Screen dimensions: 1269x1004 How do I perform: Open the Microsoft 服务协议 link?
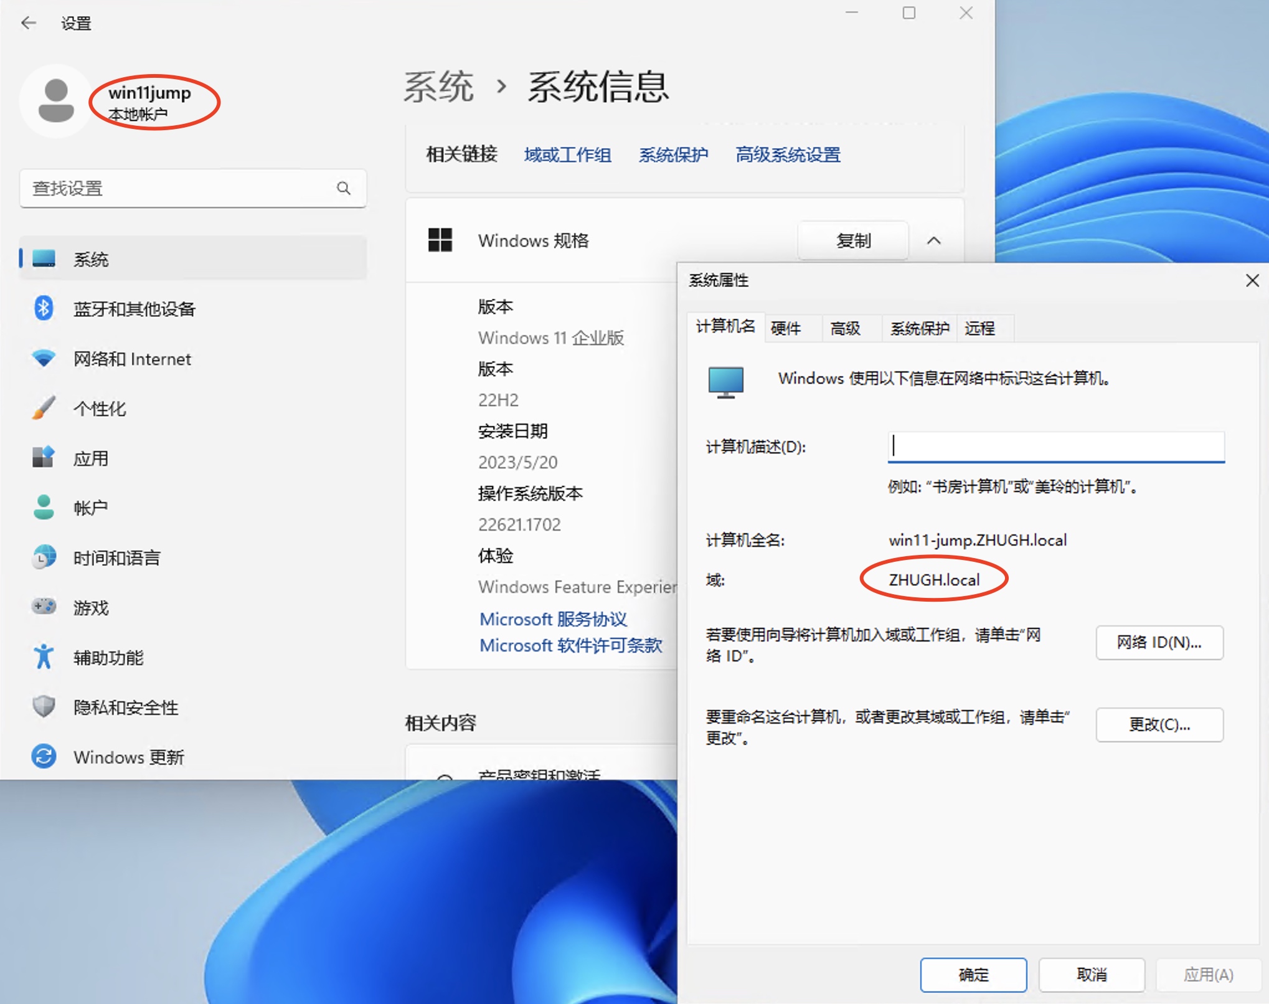(553, 619)
